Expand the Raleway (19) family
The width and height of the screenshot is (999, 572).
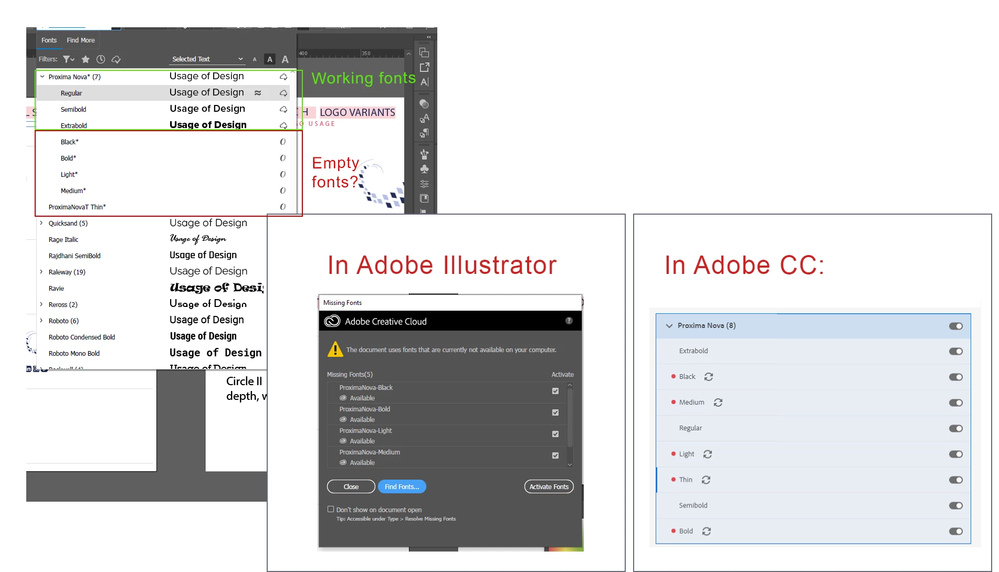point(41,272)
